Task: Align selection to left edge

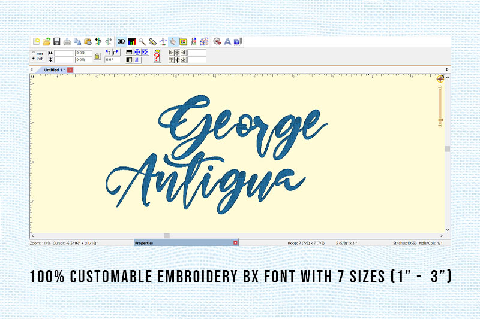Action: pyautogui.click(x=171, y=53)
